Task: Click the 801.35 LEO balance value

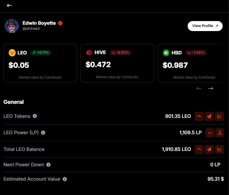Action: tap(178, 116)
